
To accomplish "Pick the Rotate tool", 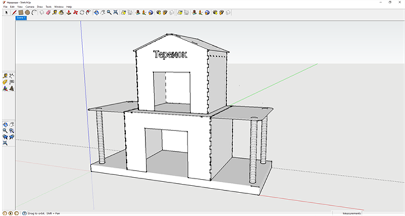I will pos(82,13).
